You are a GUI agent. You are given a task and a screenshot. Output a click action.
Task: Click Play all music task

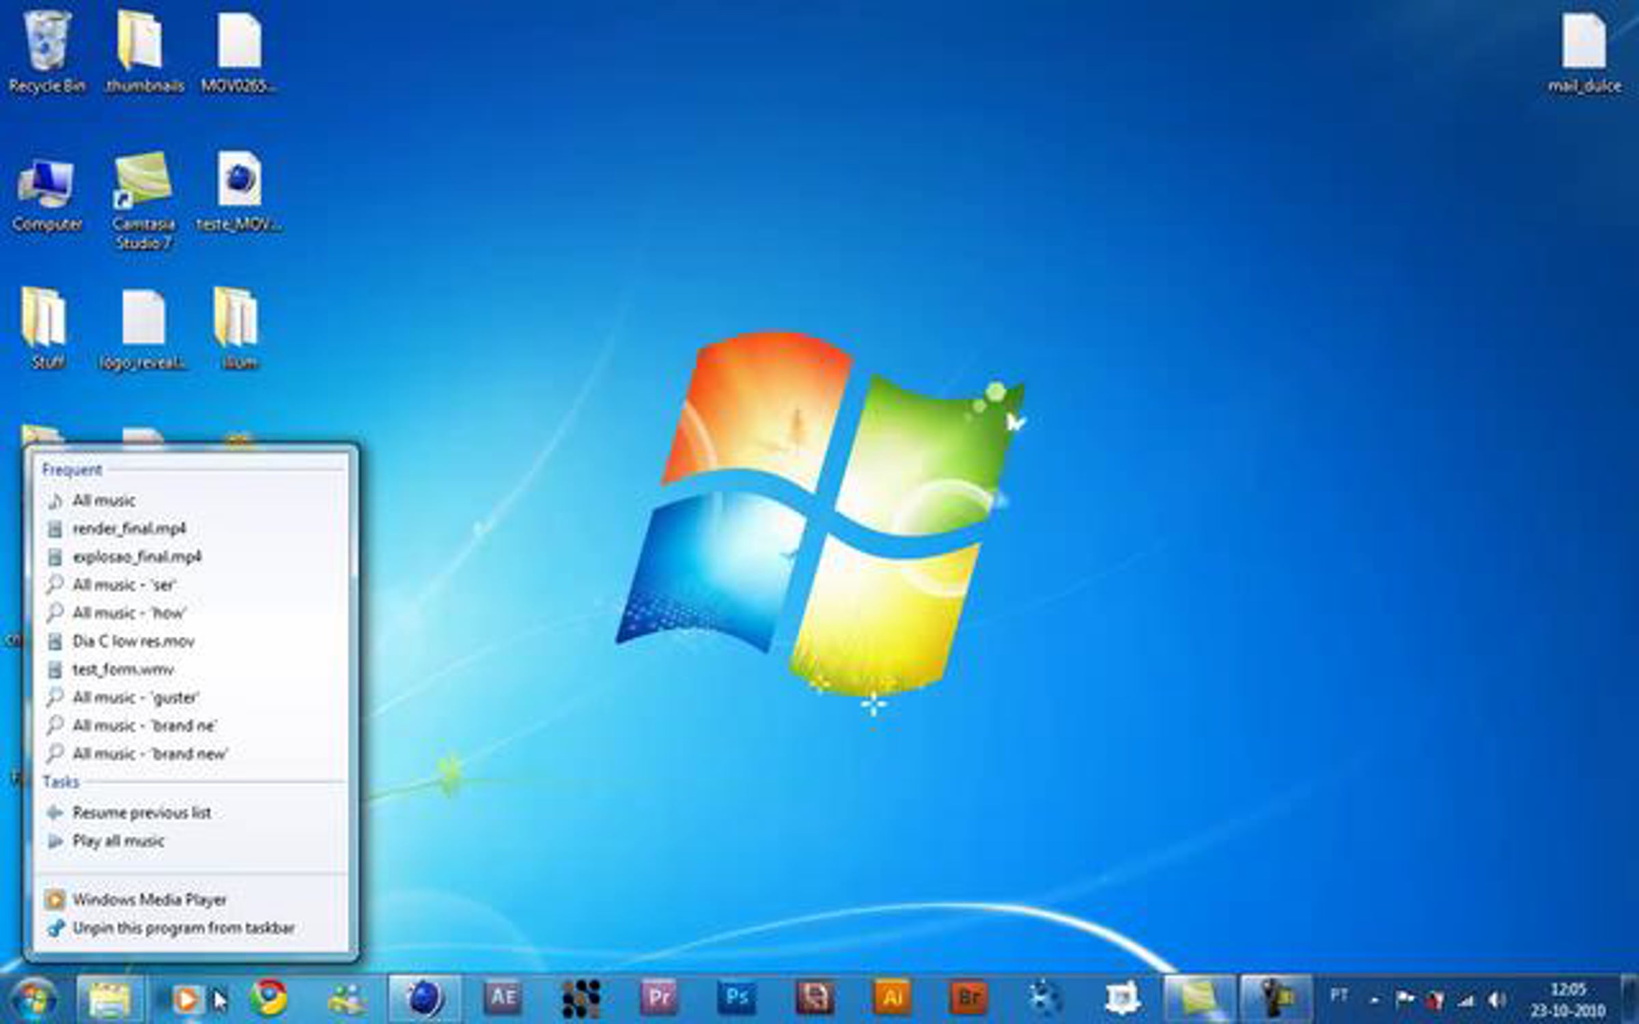pos(191,841)
